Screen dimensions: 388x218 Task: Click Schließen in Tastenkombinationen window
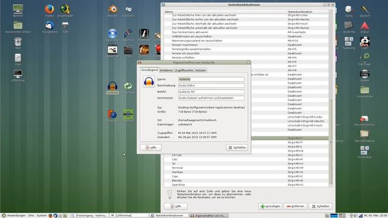(x=320, y=206)
